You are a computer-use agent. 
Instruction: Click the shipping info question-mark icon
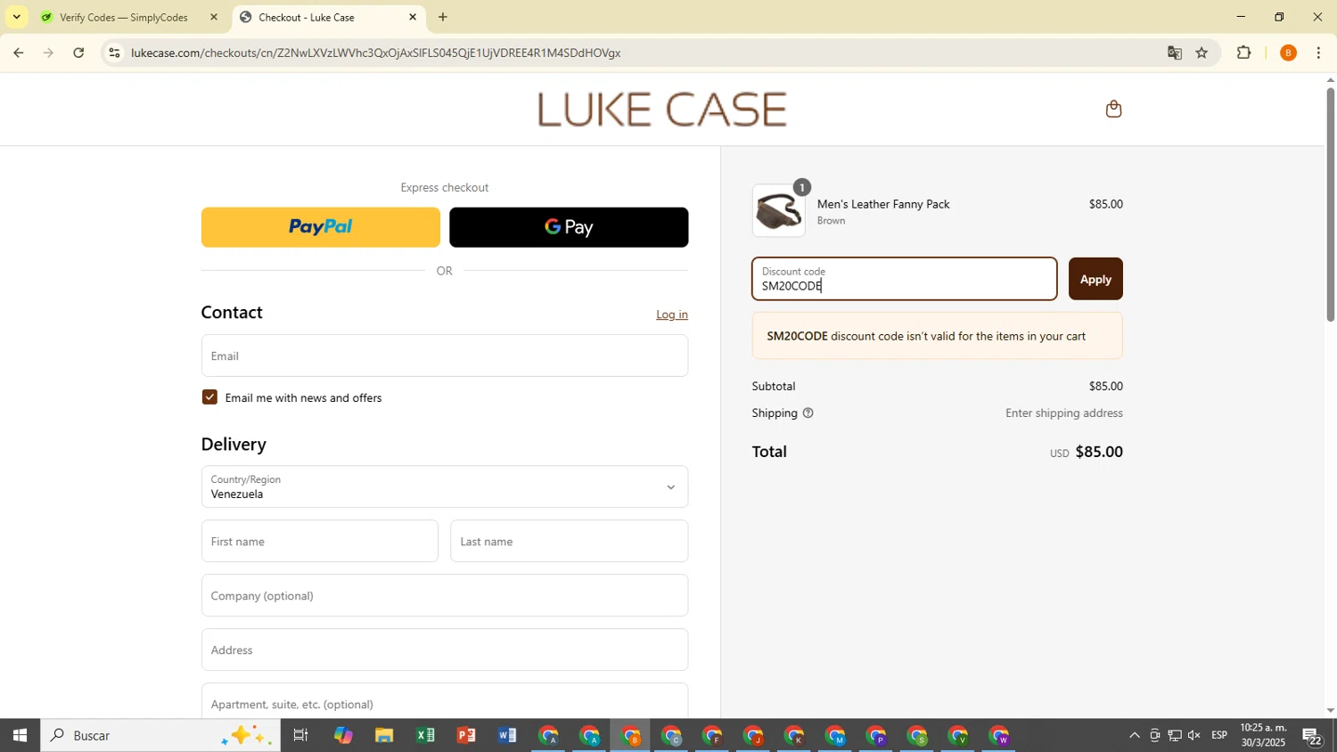pos(808,413)
